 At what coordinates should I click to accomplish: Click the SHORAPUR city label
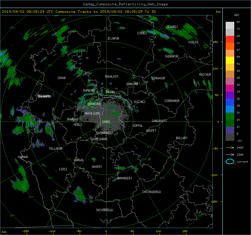[172, 56]
